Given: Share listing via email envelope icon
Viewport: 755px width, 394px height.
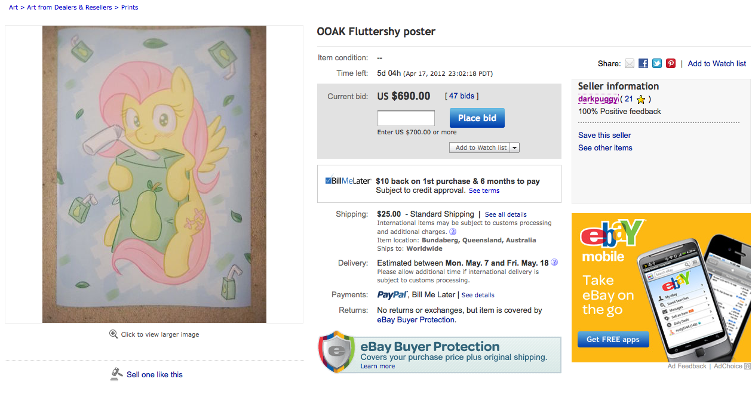Looking at the screenshot, I should [630, 63].
